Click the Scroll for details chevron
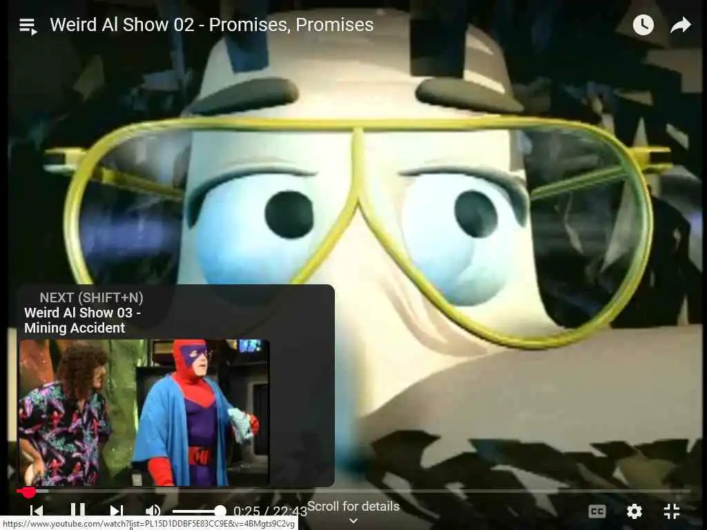 [353, 520]
